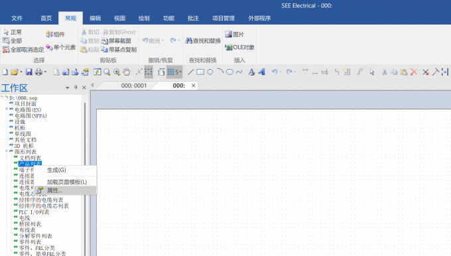Click the refresh view icon
The width and height of the screenshot is (451, 256).
tap(97, 72)
